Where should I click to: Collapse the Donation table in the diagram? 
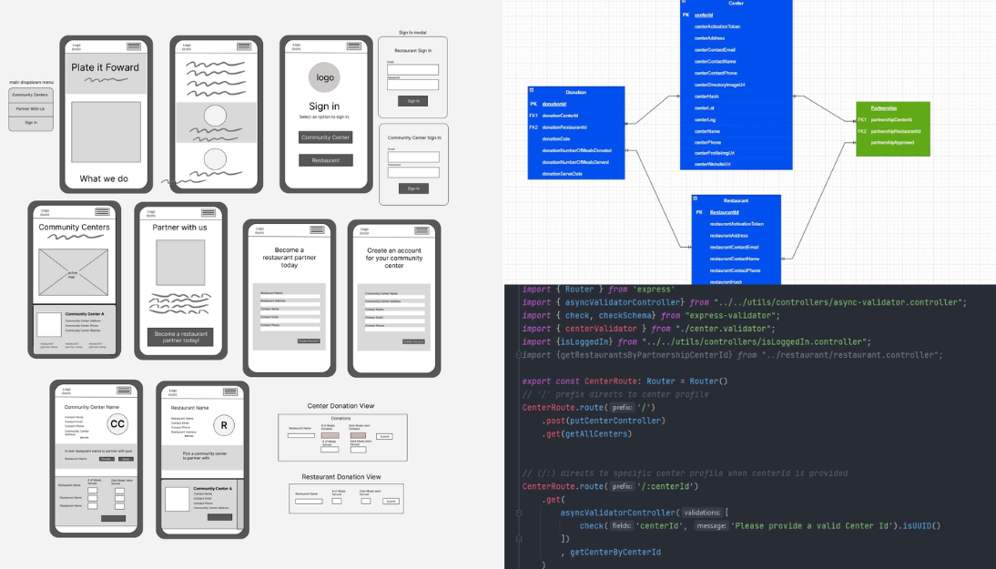(533, 92)
